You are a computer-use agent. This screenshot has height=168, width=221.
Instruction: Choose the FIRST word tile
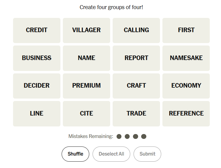click(186, 30)
